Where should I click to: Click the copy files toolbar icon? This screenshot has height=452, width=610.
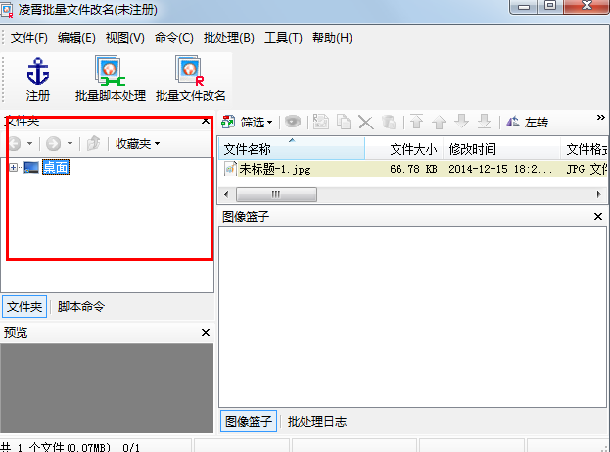tap(344, 122)
